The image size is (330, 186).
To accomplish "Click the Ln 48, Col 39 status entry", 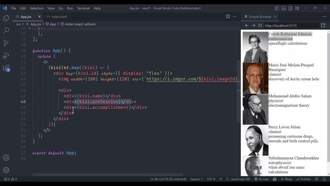I will pyautogui.click(x=168, y=179).
